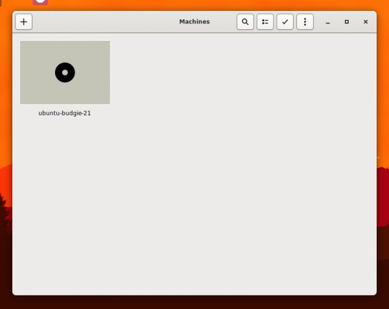
Task: Click the Machines window title
Action: (194, 21)
